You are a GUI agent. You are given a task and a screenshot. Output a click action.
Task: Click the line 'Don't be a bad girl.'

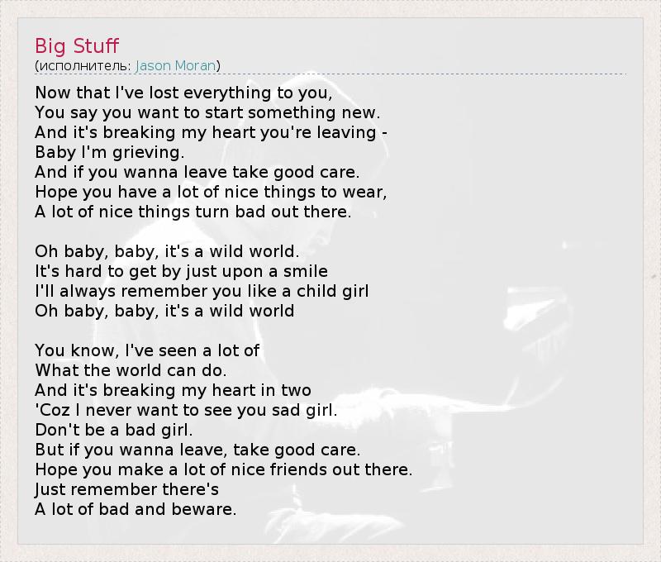113,430
